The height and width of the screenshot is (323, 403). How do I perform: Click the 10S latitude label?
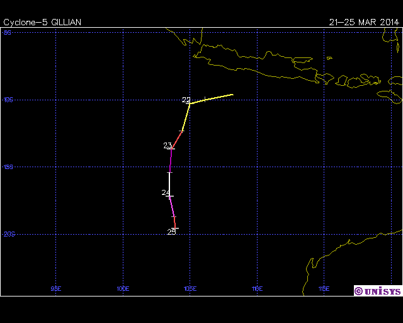pos(8,100)
